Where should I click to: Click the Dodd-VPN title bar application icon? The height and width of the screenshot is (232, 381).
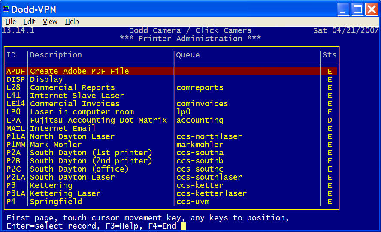tap(6, 9)
